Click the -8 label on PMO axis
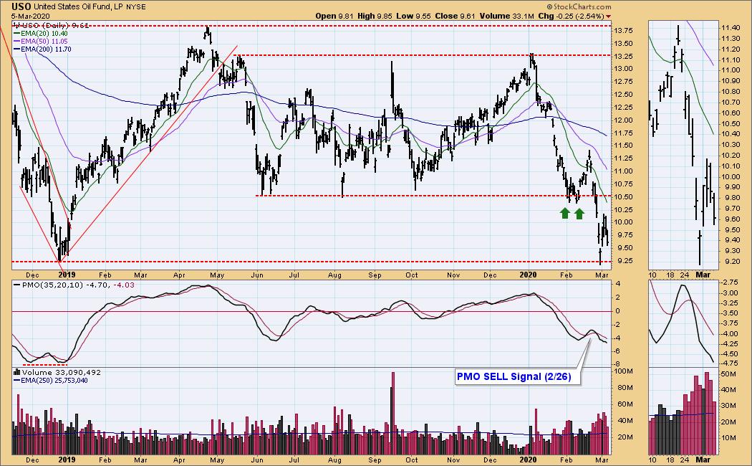This screenshot has width=752, height=466. click(x=617, y=365)
